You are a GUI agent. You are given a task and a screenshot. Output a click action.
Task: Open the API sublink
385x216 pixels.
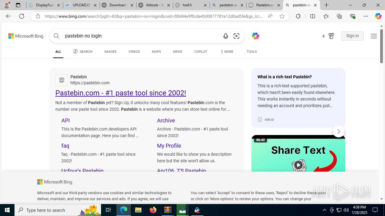pos(66,121)
